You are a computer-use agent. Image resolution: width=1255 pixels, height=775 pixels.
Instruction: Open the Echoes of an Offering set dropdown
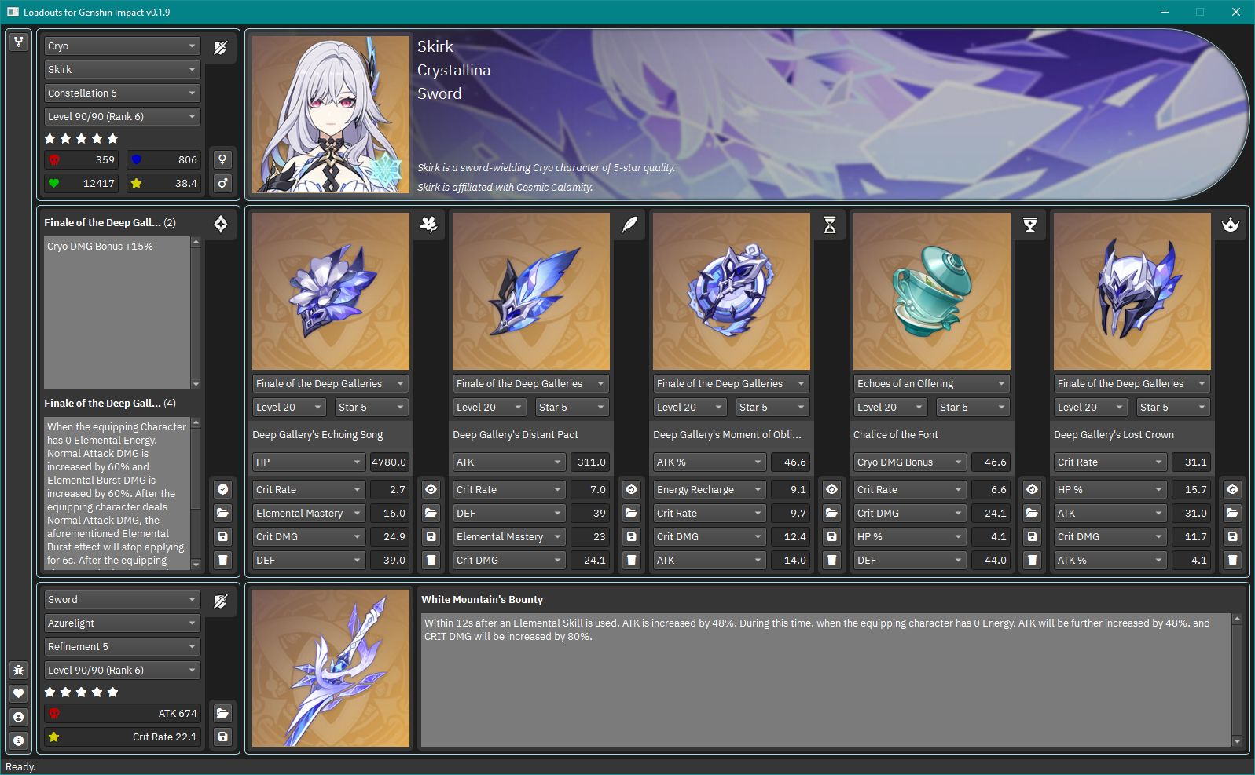tap(931, 384)
